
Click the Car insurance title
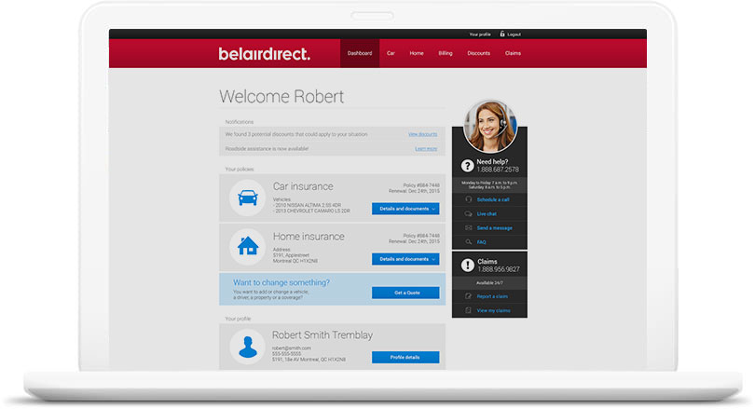tap(303, 186)
